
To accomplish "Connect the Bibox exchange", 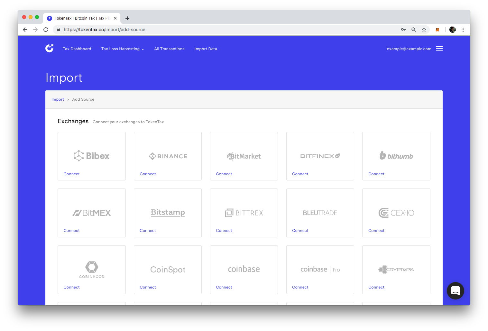I will click(71, 174).
